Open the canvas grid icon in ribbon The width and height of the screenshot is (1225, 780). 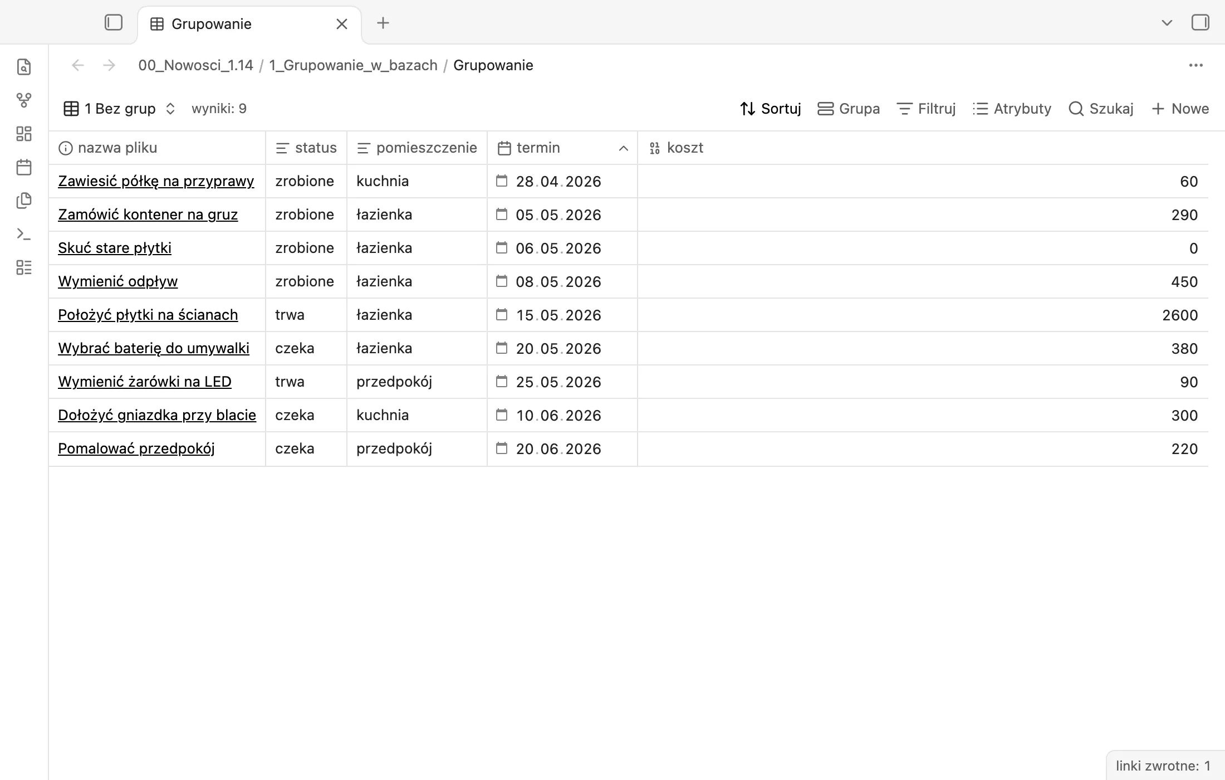click(x=24, y=134)
